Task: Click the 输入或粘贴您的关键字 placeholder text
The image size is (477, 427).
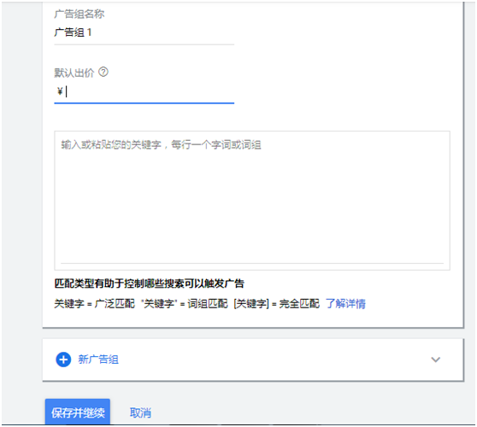Action: click(x=161, y=144)
